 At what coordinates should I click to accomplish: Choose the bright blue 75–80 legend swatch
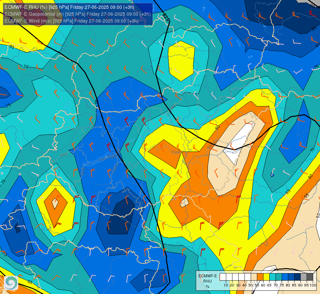point(285,277)
